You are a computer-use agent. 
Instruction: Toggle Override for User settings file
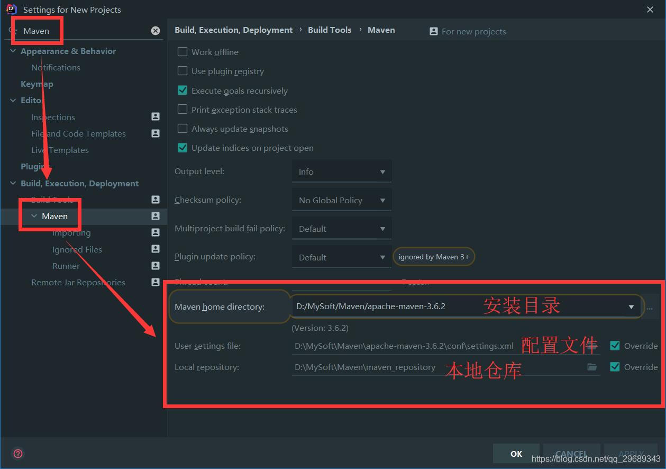coord(615,346)
